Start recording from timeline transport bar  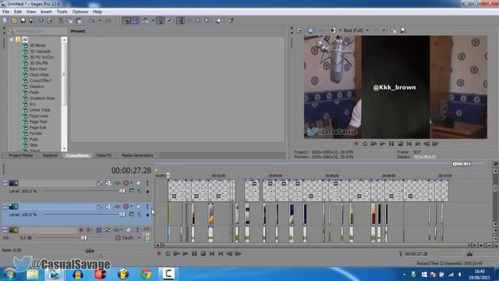click(159, 254)
